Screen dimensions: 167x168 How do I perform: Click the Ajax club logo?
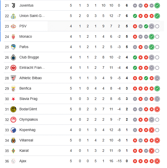[x=13, y=161]
